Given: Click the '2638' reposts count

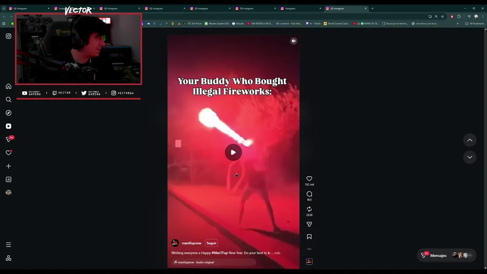Looking at the screenshot, I should coord(309,215).
